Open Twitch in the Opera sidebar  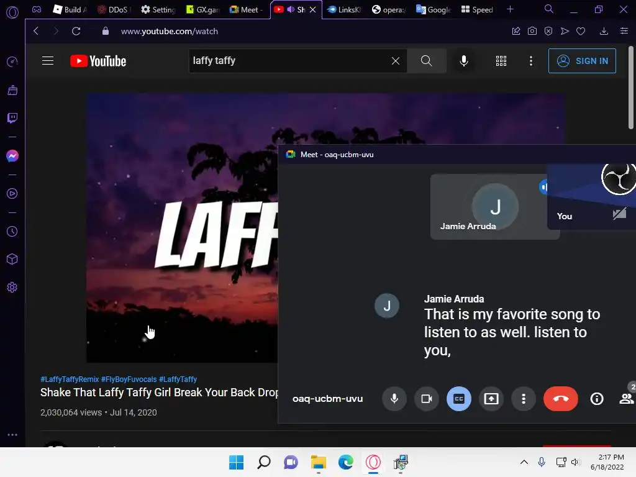coord(12,118)
